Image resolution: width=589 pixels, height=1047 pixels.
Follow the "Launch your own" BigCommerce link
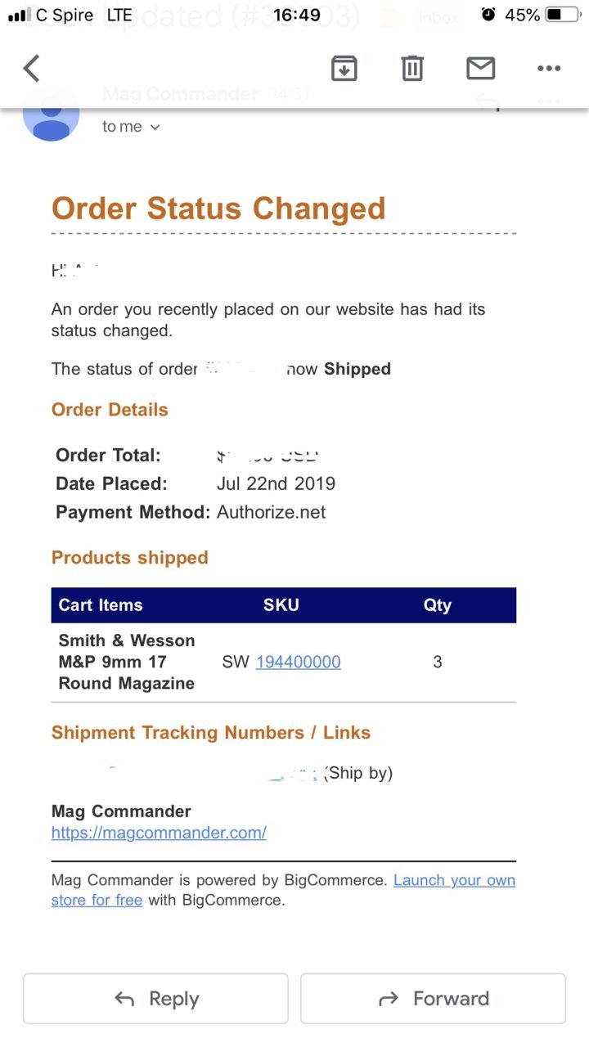454,880
